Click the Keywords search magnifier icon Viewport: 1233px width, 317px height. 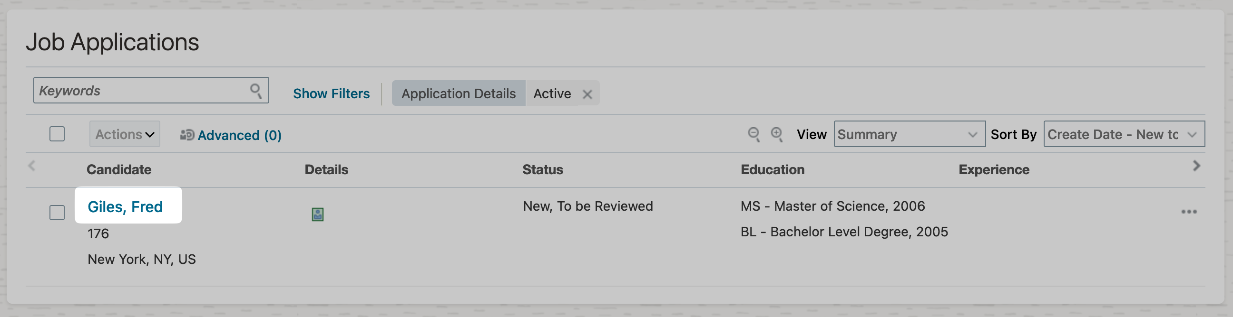[256, 91]
